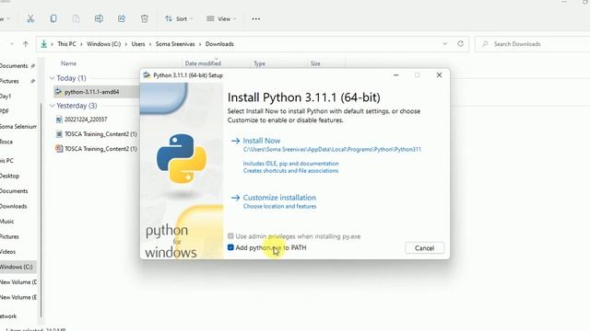Open the Sort dropdown in Explorer
Screen dimensions: 590x331
[179, 18]
